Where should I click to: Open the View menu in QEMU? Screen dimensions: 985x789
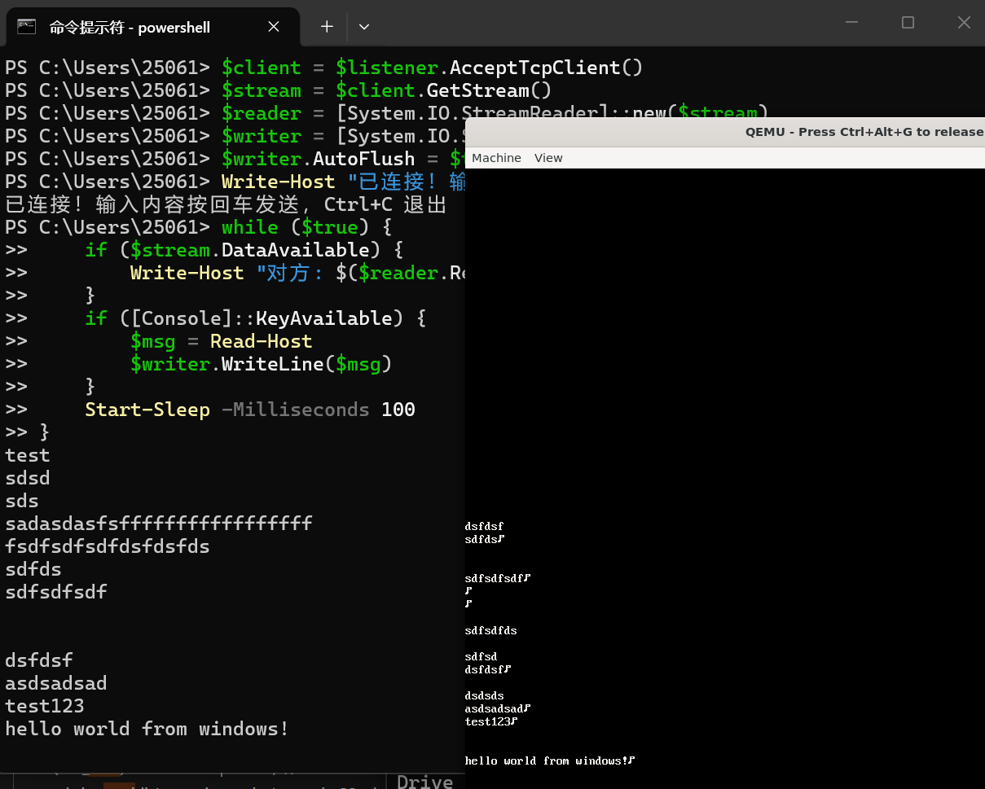pyautogui.click(x=548, y=158)
